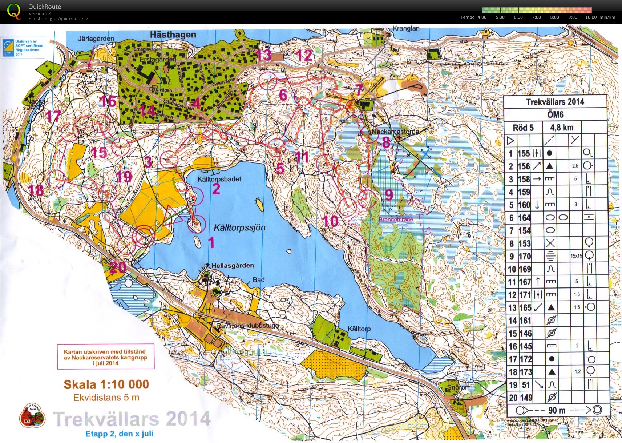The image size is (622, 443).
Task: Click the '15x15' dimension cell
Action: pos(576,256)
